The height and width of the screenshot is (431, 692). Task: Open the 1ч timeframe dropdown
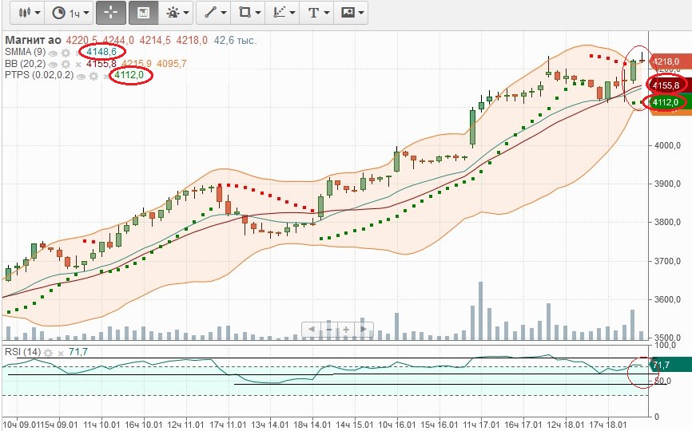[71, 12]
